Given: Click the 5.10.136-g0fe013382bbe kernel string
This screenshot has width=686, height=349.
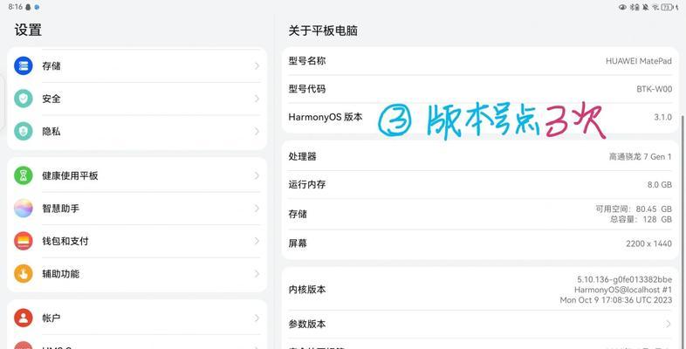Looking at the screenshot, I should click(625, 279).
